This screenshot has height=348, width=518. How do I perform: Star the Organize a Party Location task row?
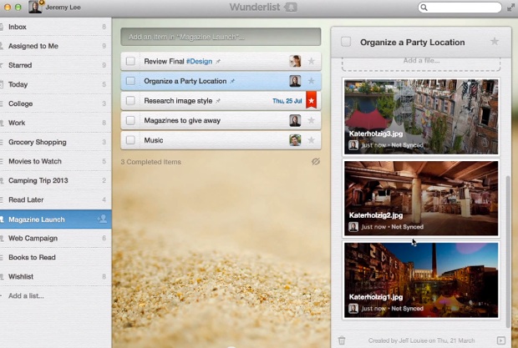click(x=311, y=81)
